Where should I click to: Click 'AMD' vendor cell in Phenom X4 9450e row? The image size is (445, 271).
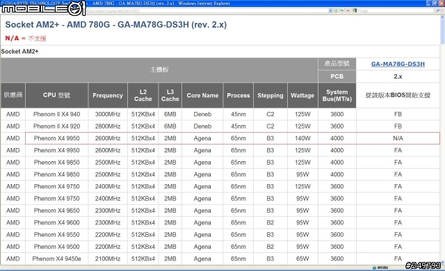(x=13, y=258)
